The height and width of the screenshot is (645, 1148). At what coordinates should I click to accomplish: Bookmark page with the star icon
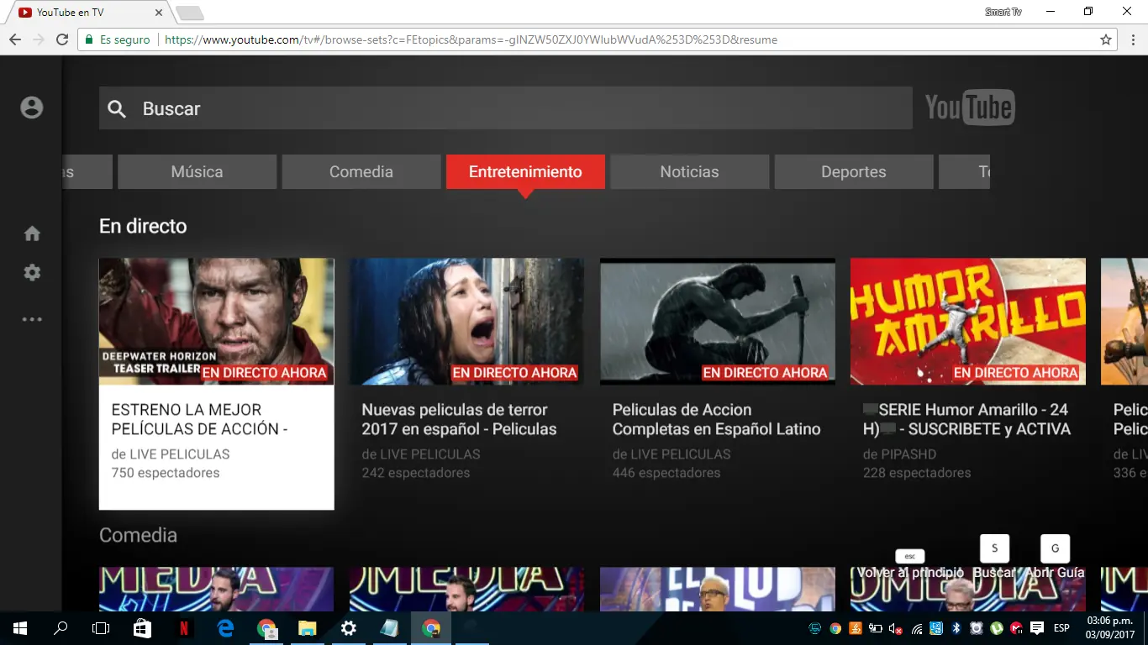[x=1106, y=39]
